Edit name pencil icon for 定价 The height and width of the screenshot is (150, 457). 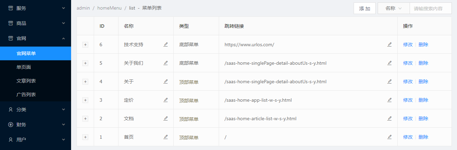166,100
